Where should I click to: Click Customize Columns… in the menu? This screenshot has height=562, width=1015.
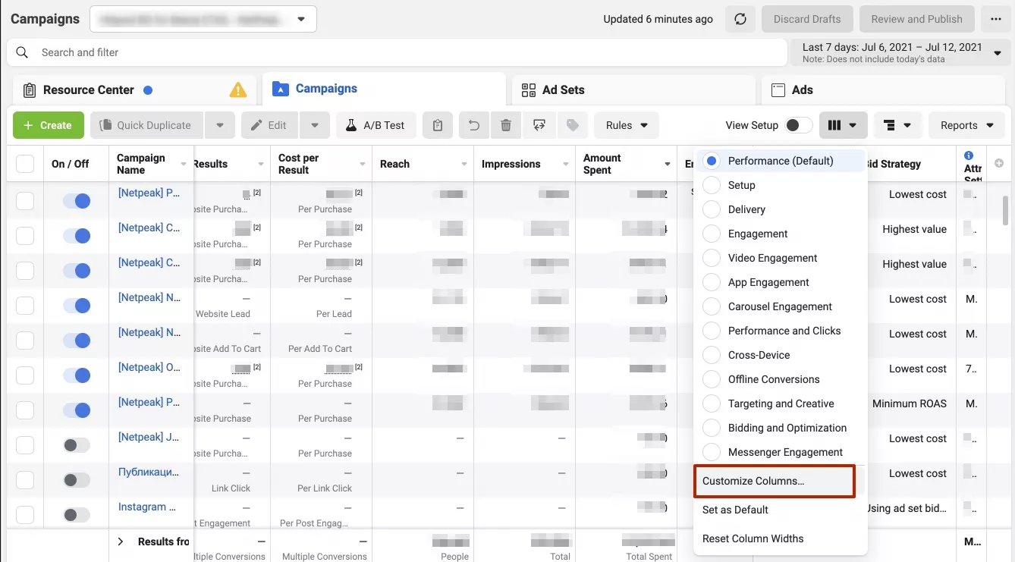(775, 481)
